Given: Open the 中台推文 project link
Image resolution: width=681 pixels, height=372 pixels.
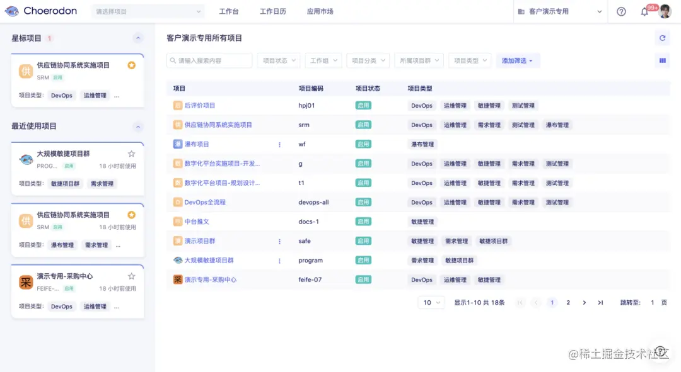Looking at the screenshot, I should click(197, 222).
